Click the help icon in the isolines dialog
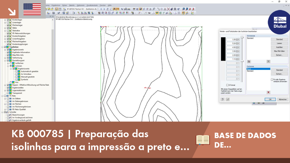 coord(223,99)
